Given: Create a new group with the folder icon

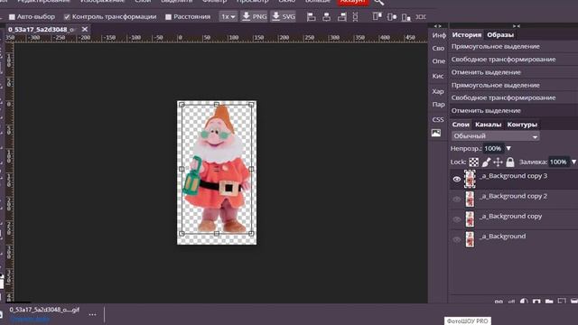Looking at the screenshot, I should tap(549, 302).
